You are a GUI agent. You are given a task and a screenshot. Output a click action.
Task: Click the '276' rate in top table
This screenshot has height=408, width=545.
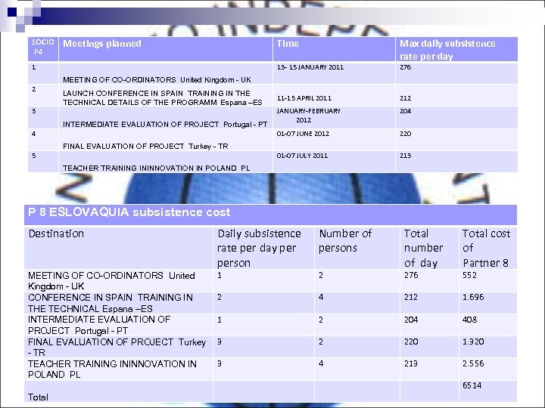[x=405, y=67]
